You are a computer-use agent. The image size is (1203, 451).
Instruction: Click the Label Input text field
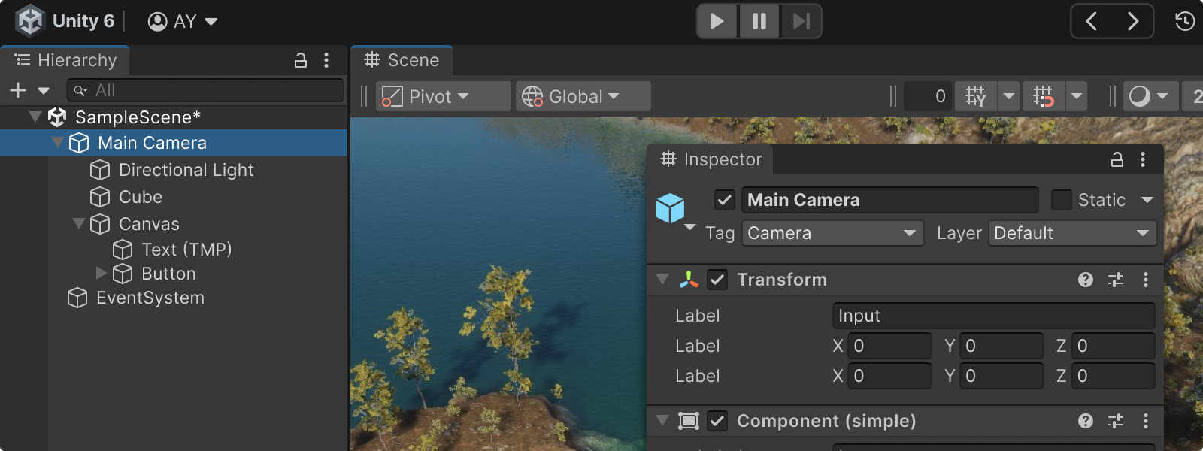994,316
